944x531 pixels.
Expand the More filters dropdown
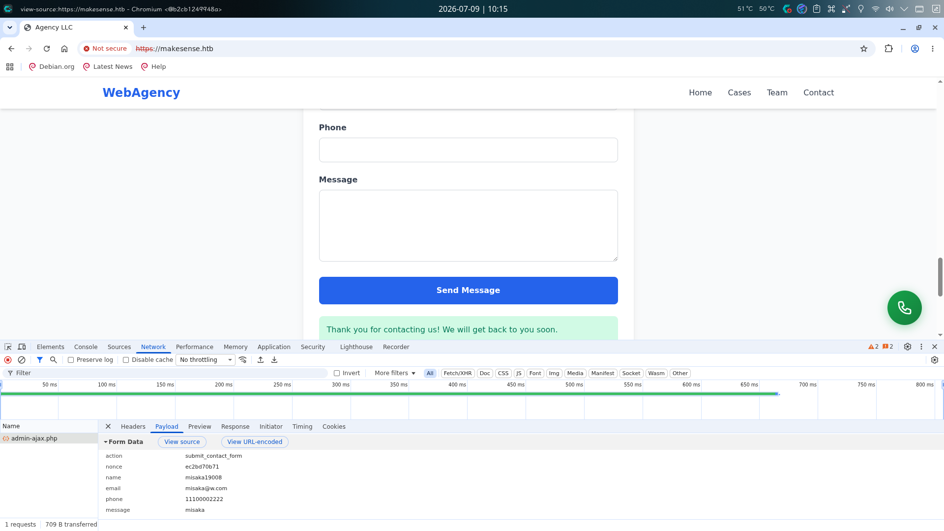point(395,373)
